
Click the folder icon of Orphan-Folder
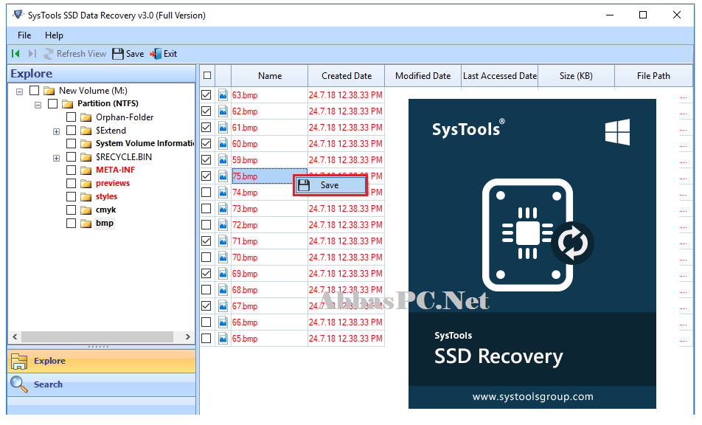(86, 117)
